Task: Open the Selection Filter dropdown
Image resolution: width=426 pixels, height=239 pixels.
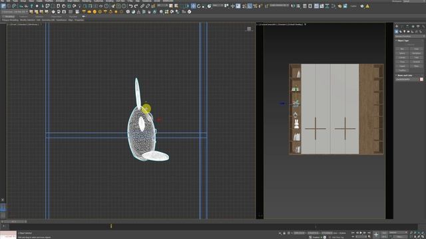Action: point(162,6)
